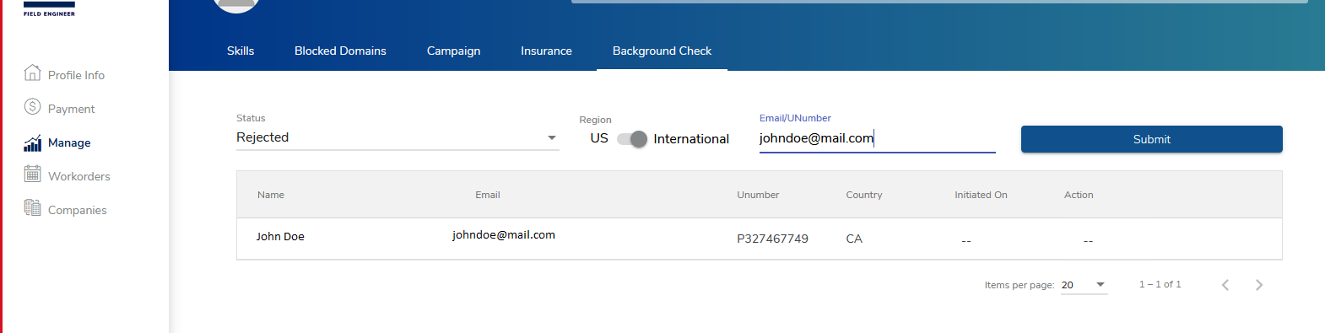The height and width of the screenshot is (333, 1325).
Task: Go to next page arrow
Action: point(1259,285)
